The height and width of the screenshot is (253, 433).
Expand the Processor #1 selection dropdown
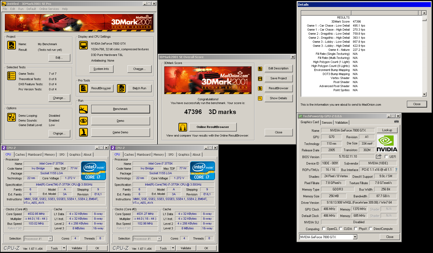click(x=50, y=239)
